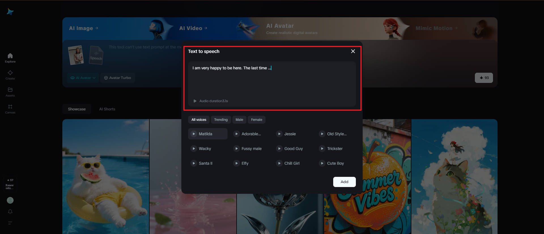Select the Matilda voice name
This screenshot has width=544, height=234.
(x=205, y=134)
